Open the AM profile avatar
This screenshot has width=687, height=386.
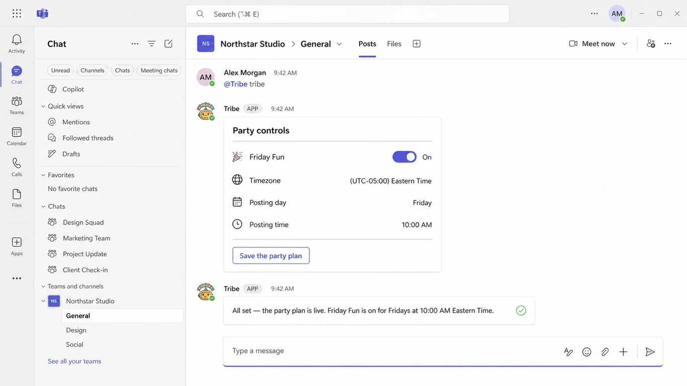[617, 14]
